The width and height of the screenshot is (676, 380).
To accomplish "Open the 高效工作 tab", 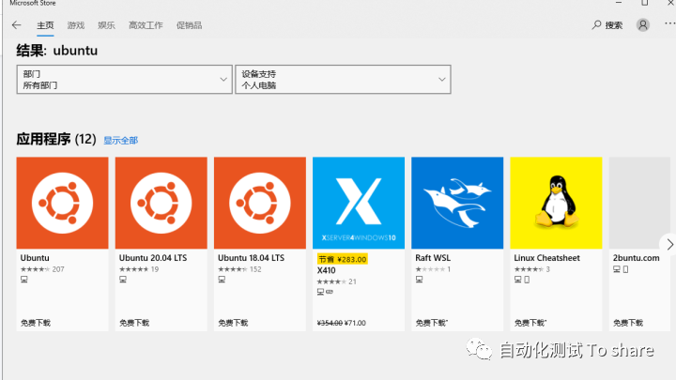I will point(146,25).
